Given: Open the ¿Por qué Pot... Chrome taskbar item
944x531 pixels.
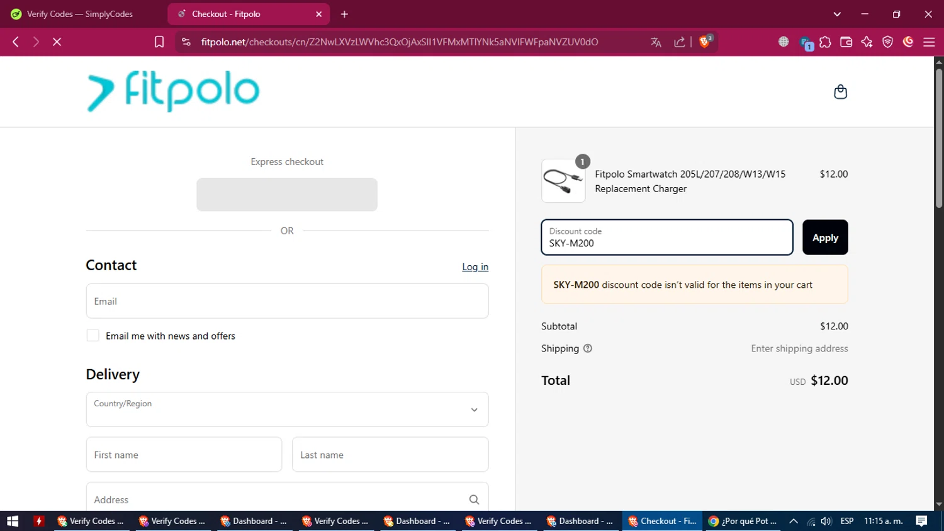Looking at the screenshot, I should [743, 521].
